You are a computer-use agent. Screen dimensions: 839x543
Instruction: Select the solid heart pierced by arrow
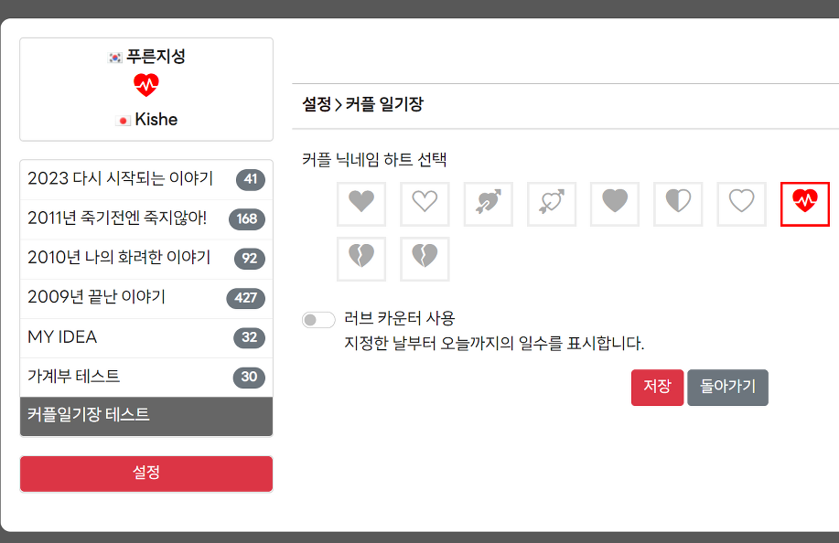click(488, 203)
